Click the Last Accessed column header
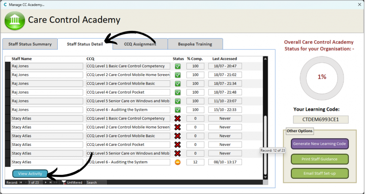365x194 pixels. [x=225, y=59]
